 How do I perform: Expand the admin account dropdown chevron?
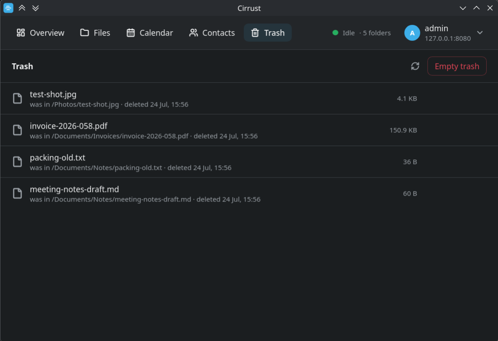tap(480, 33)
